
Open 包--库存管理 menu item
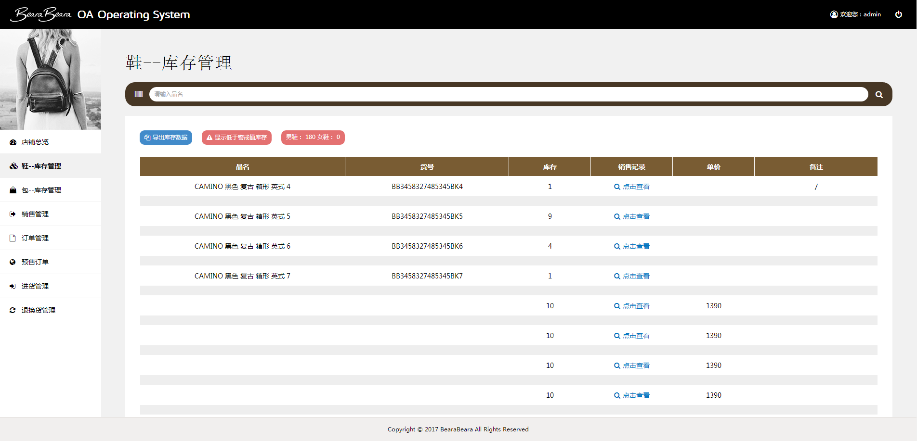coord(41,190)
